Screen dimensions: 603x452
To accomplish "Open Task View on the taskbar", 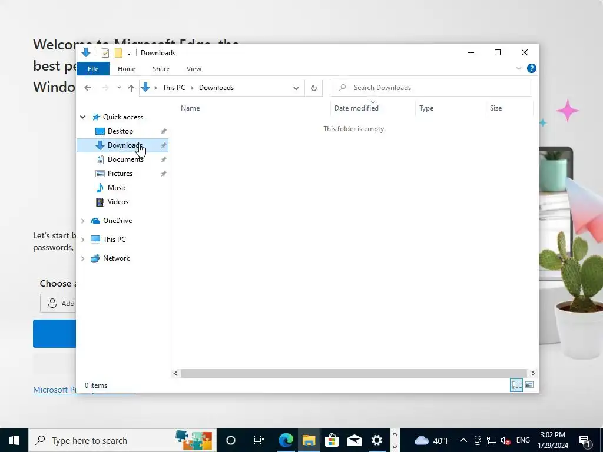I will [x=259, y=440].
